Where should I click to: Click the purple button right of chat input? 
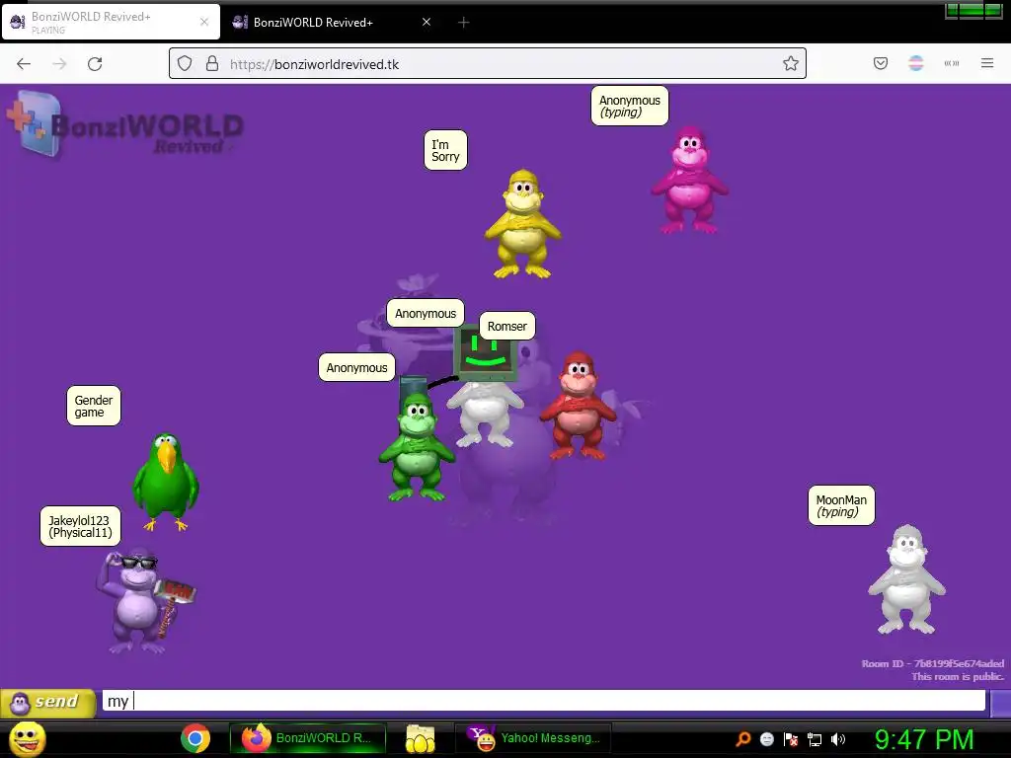pos(1000,702)
